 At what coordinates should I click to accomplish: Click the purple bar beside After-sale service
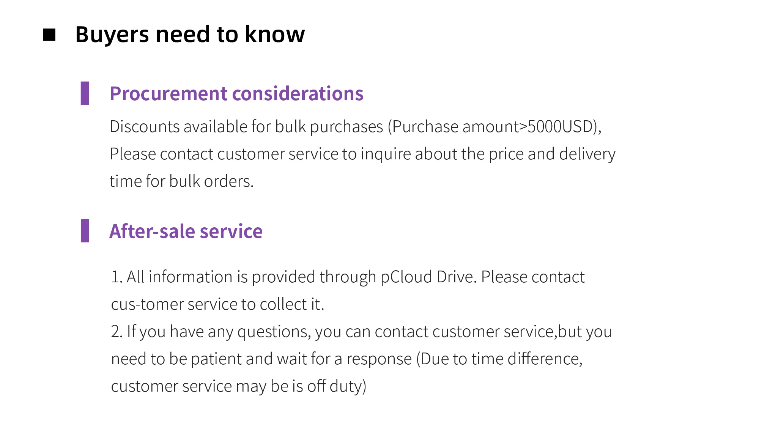(85, 231)
